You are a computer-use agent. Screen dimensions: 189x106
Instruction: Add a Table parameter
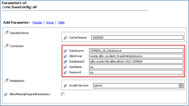coord(61,23)
